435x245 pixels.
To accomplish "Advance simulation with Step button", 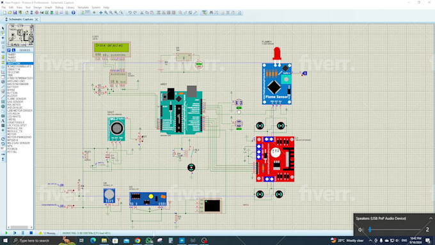I will pos(15,233).
